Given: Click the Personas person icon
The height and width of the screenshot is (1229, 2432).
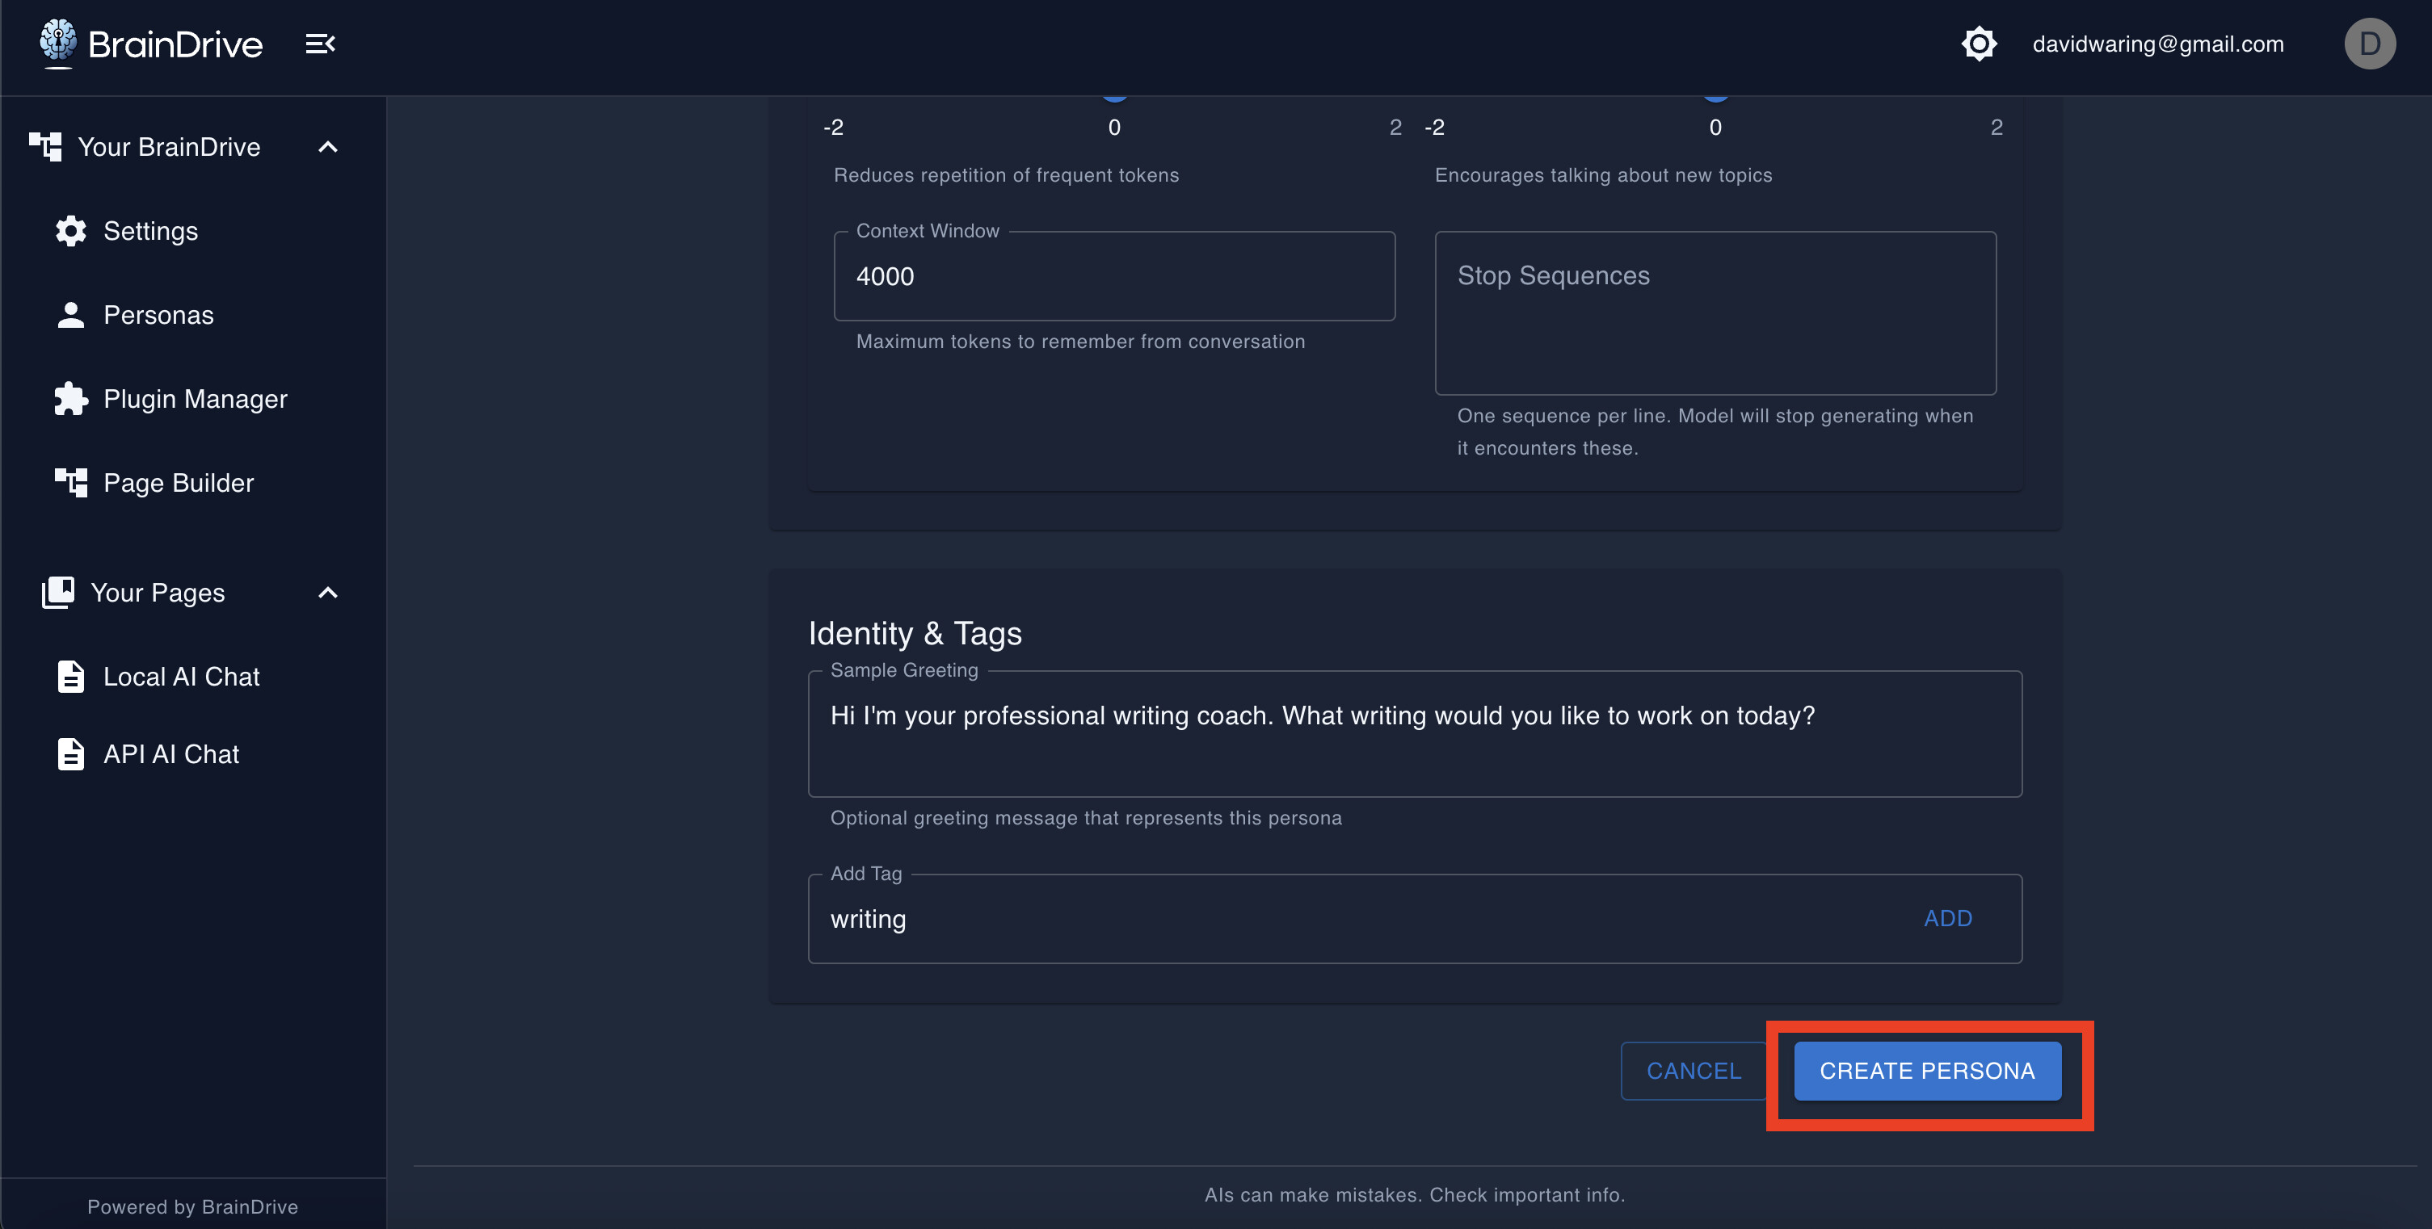Looking at the screenshot, I should [71, 315].
